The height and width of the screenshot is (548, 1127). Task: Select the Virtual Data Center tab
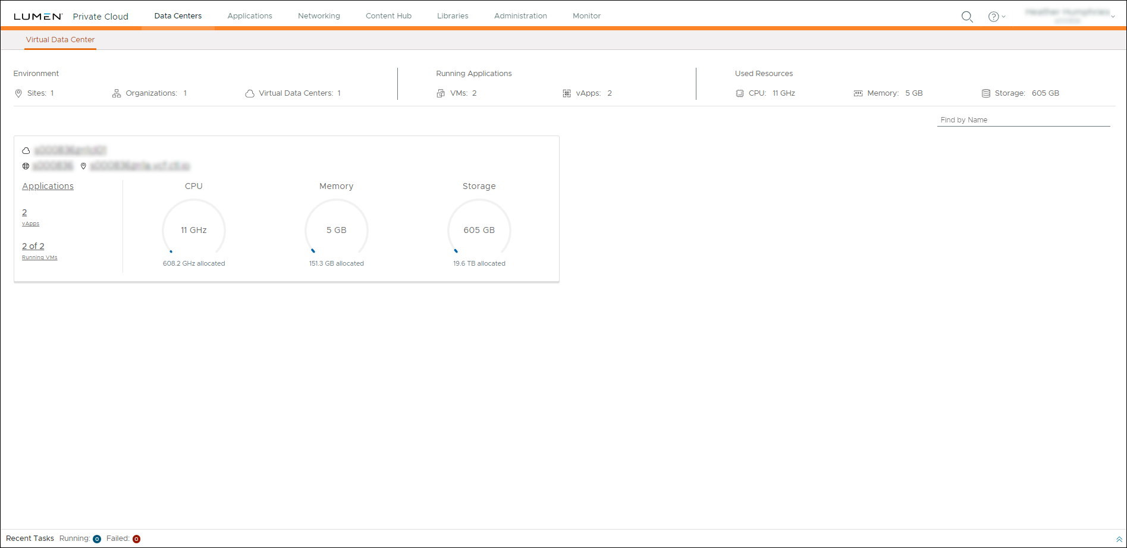click(59, 39)
